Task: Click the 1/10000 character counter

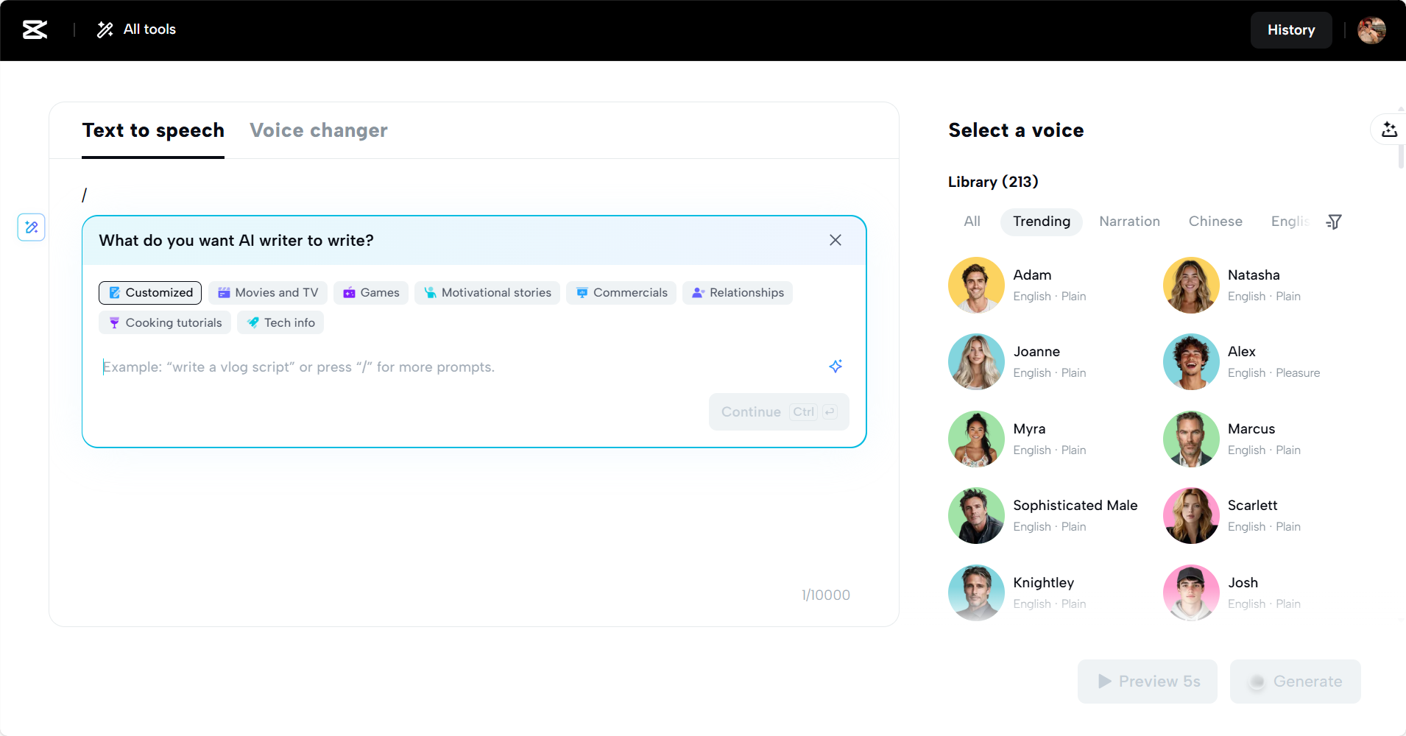Action: (825, 595)
